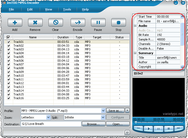Skip to next track in preview player
Viewport: 188px width, 138px height.
(178, 128)
